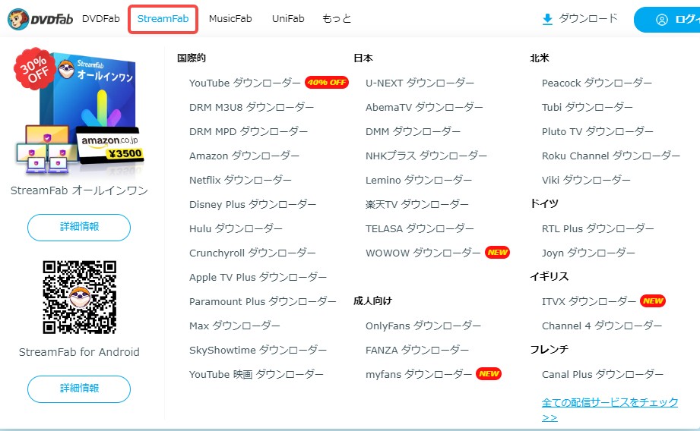This screenshot has height=431, width=700.
Task: Open Roku Channel ダウンローダー
Action: click(x=611, y=156)
